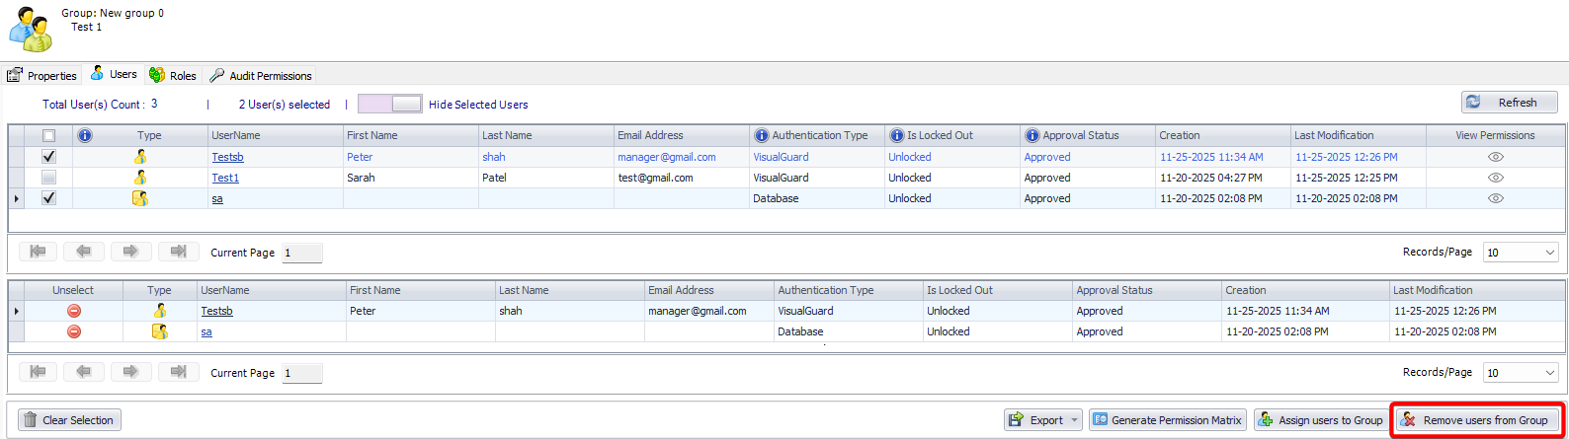This screenshot has height=439, width=1569.
Task: Open the Testsb username link in upper grid
Action: [227, 157]
